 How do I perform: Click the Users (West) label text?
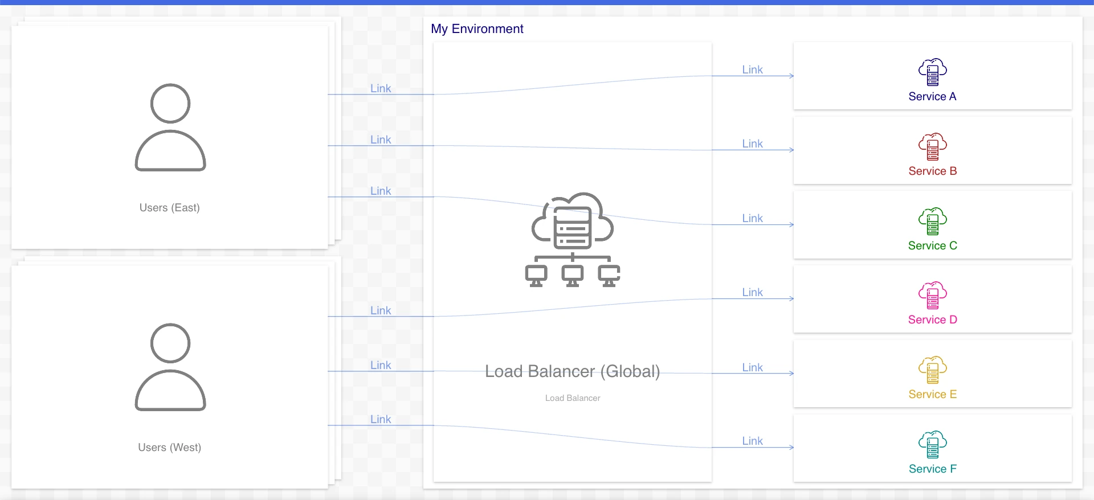pyautogui.click(x=170, y=448)
